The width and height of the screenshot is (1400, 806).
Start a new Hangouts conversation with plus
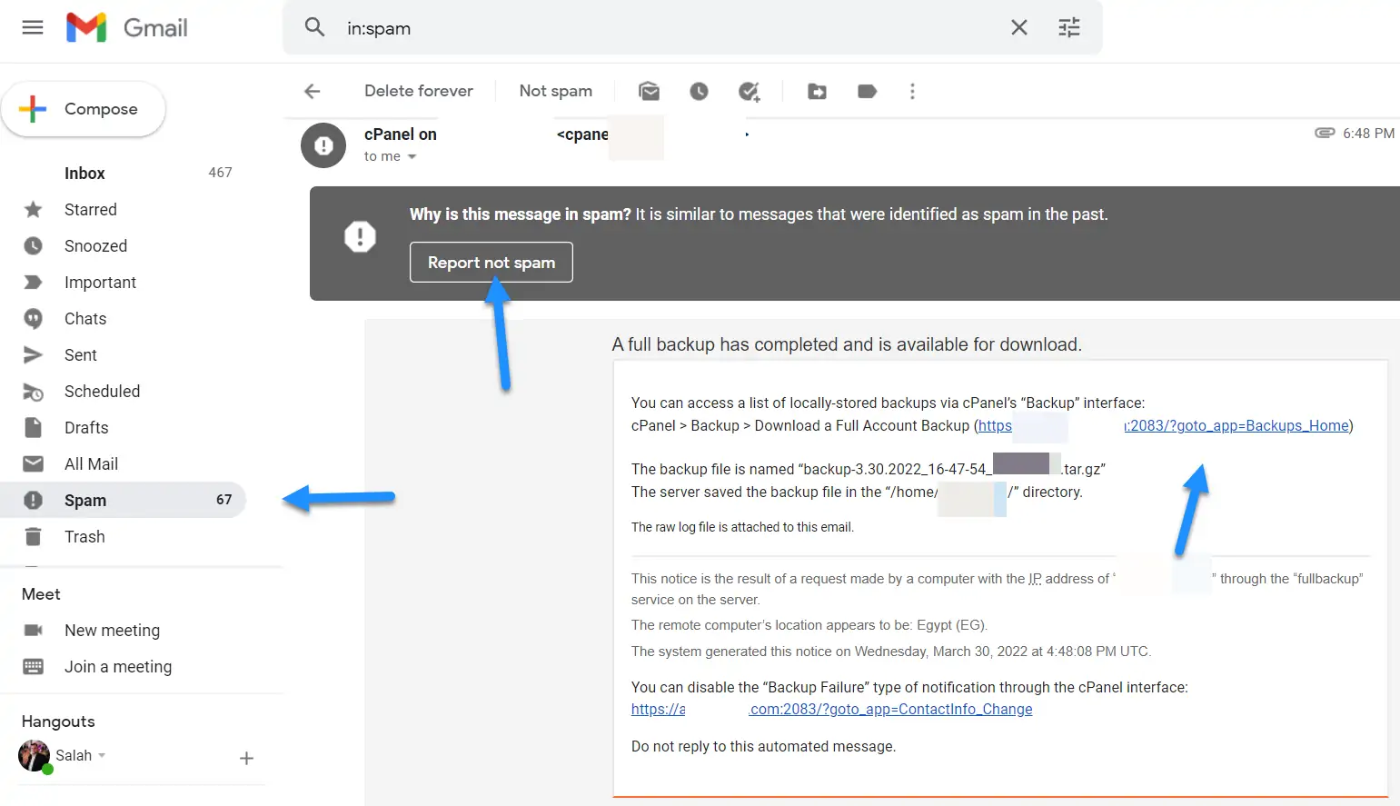click(x=246, y=758)
